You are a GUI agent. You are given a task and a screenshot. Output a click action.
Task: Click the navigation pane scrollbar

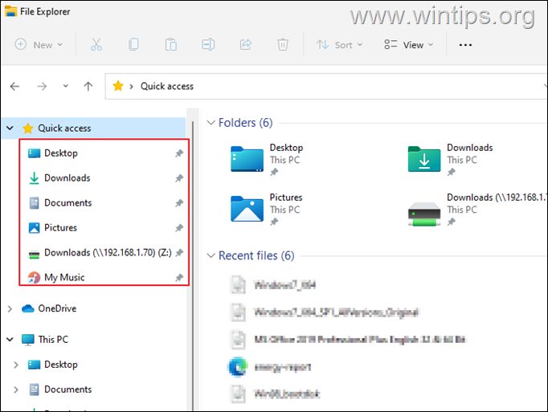click(x=193, y=266)
